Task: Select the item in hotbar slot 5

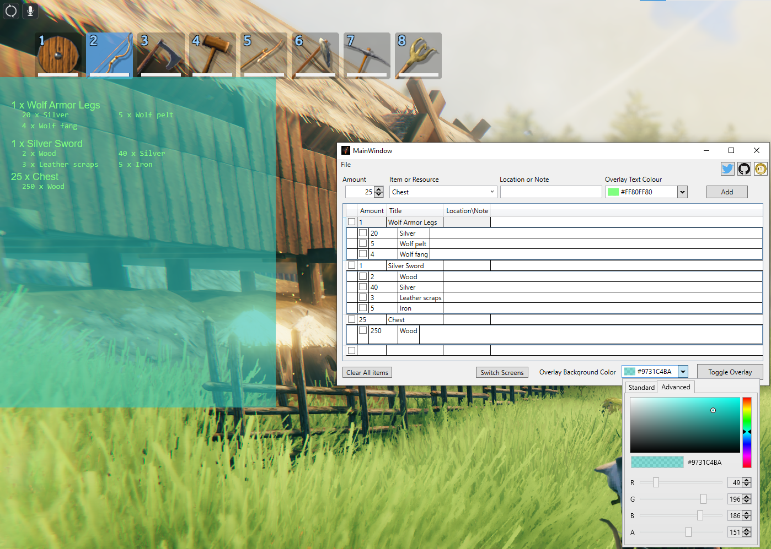Action: point(264,56)
